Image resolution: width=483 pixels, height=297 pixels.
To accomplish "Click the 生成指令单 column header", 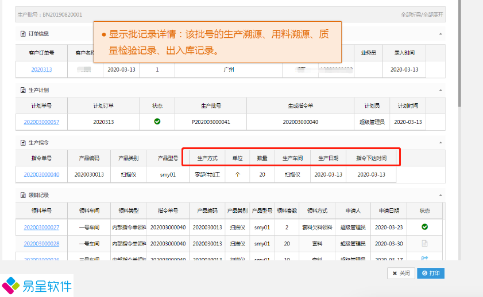I will tap(300, 105).
